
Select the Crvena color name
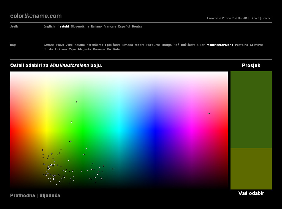(x=49, y=45)
